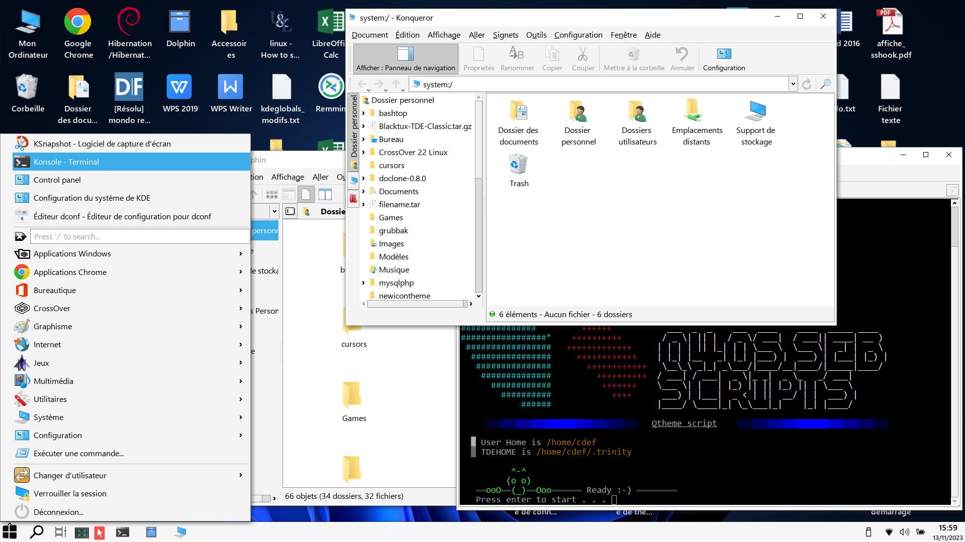Click 'Déconnexion...' in the start menu
Viewport: 965px width, 542px height.
58,512
